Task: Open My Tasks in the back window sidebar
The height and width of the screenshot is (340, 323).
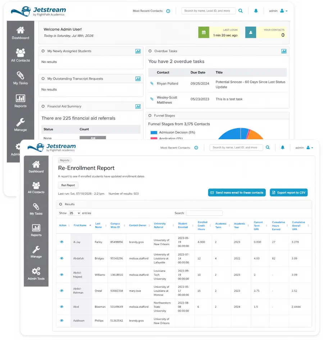Action: 21,78
